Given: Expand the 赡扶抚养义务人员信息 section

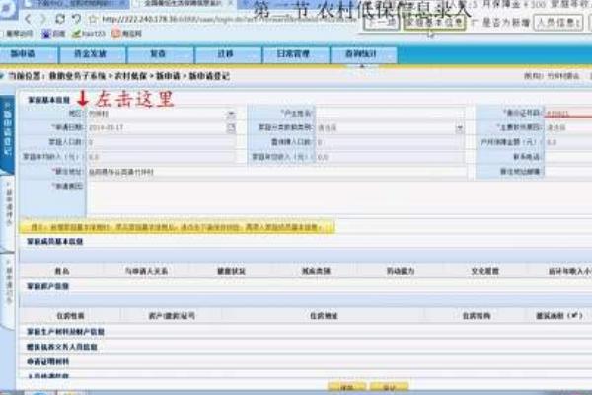Looking at the screenshot, I should (62, 347).
